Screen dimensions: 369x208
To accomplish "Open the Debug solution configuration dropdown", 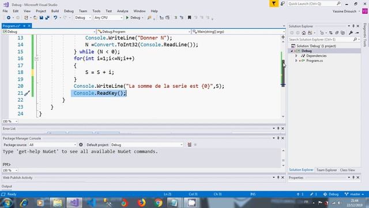I will point(83,18).
